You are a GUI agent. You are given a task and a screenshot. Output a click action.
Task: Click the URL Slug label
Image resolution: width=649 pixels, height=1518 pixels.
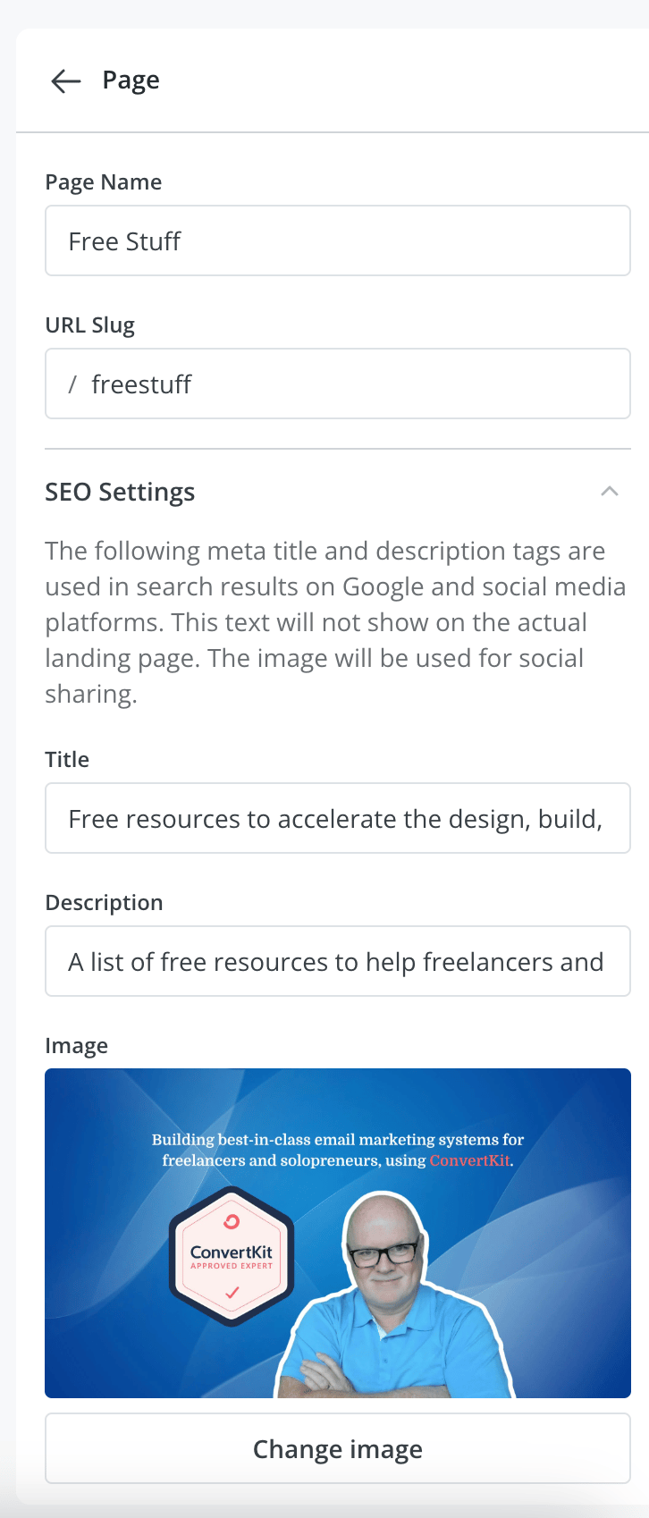coord(90,325)
